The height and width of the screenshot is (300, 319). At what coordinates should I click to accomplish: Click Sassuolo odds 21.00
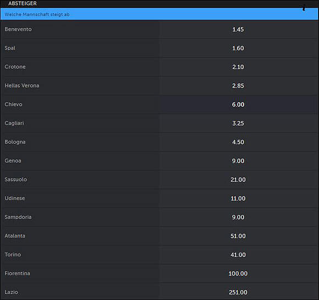coord(238,179)
